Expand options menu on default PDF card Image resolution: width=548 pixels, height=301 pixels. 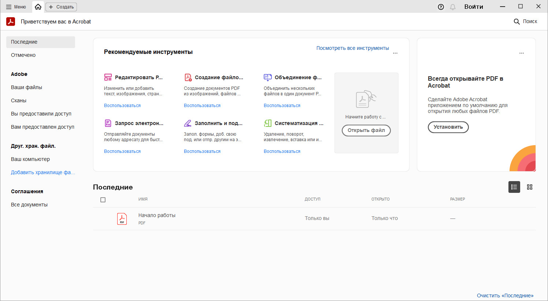point(522,53)
